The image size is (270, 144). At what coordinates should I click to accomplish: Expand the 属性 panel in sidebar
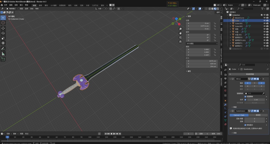coord(188,71)
